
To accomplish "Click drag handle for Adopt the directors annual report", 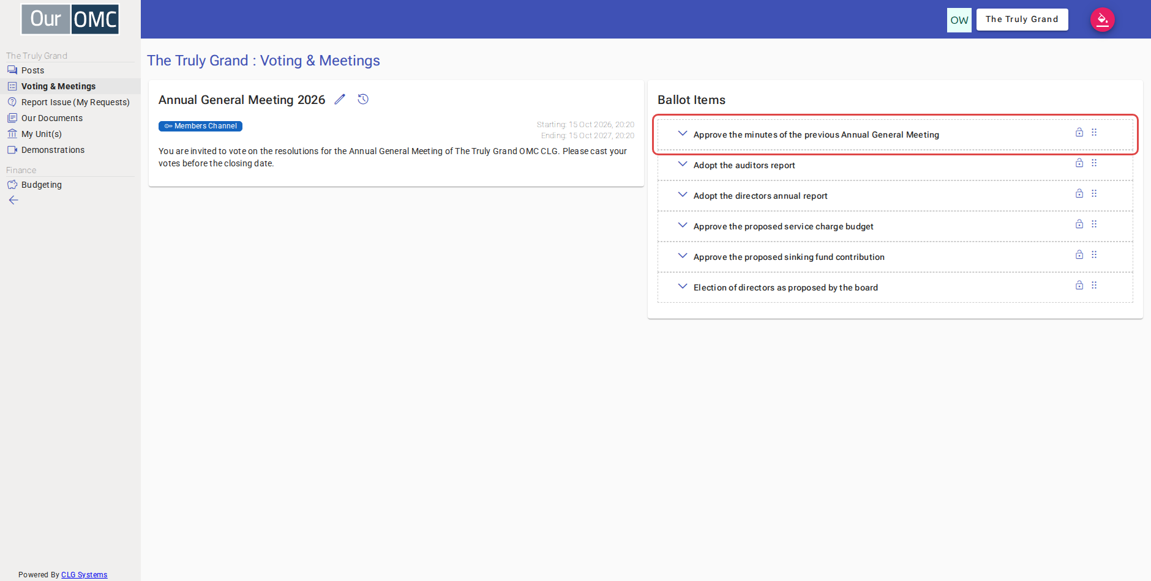I will [1094, 193].
